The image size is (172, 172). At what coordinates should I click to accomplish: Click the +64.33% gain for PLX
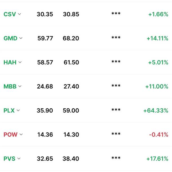pyautogui.click(x=156, y=110)
